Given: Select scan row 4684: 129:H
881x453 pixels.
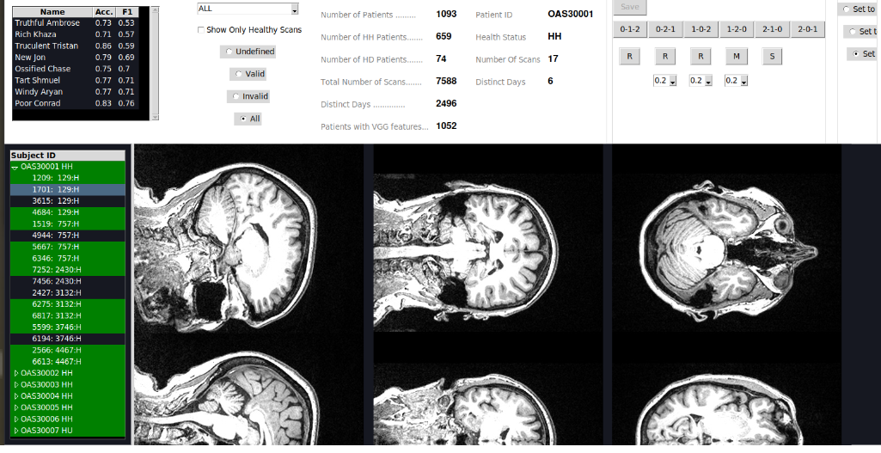Looking at the screenshot, I should coord(67,212).
